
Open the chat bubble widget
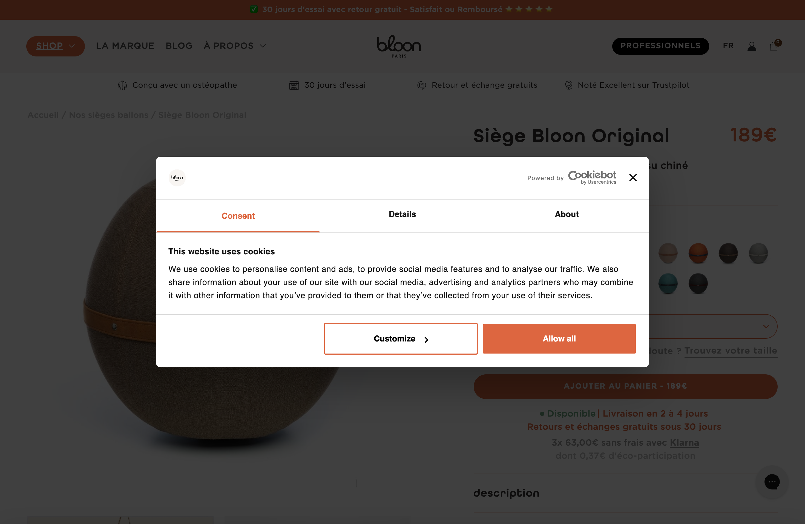pos(772,482)
